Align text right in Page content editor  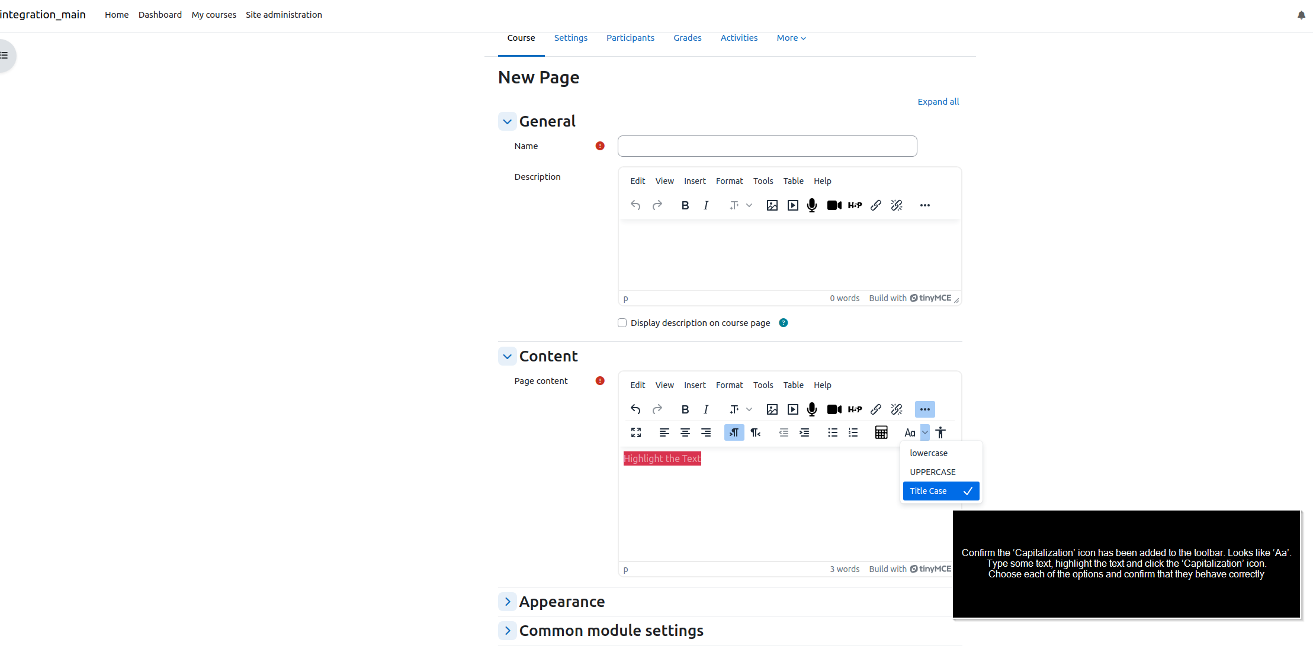coord(706,432)
